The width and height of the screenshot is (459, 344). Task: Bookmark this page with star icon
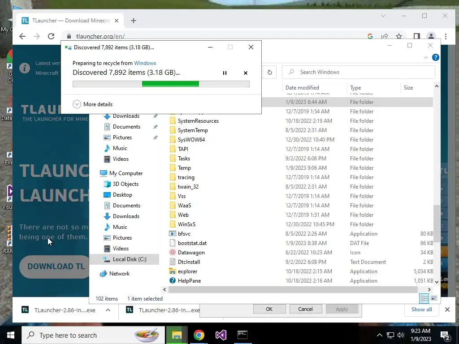point(398,36)
